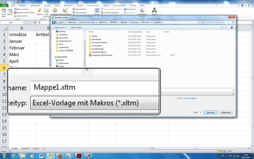Image resolution: width=254 pixels, height=159 pixels.
Task: Open Internet Explorer from the taskbar
Action: pyautogui.click(x=14, y=156)
